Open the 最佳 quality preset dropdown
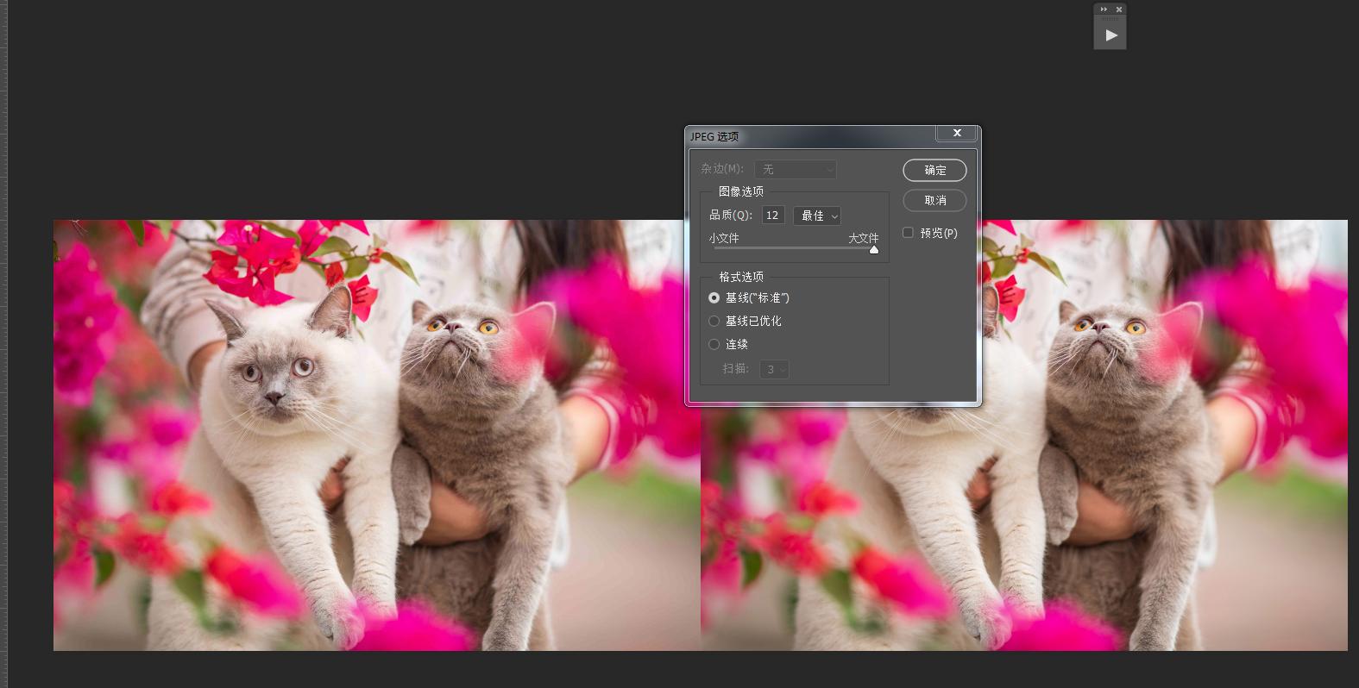Viewport: 1359px width, 688px height. point(816,216)
